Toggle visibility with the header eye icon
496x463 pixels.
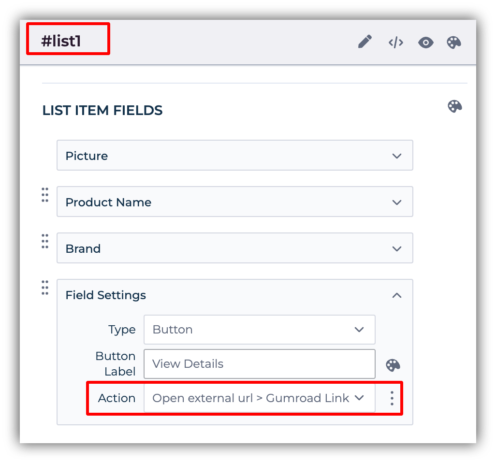pyautogui.click(x=425, y=43)
